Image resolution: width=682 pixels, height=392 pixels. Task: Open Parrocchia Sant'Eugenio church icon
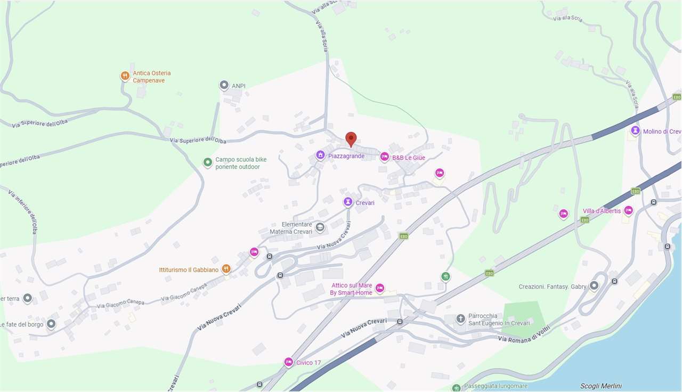[x=460, y=319]
